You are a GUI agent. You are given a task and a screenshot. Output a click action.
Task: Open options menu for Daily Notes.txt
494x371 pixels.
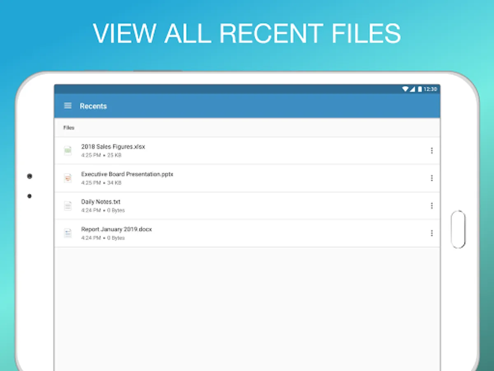[x=431, y=206]
